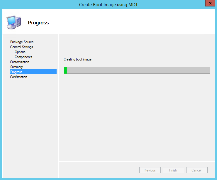
Task: Click the Previous button
Action: 150,170
